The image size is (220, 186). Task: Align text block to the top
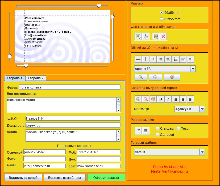point(183,59)
